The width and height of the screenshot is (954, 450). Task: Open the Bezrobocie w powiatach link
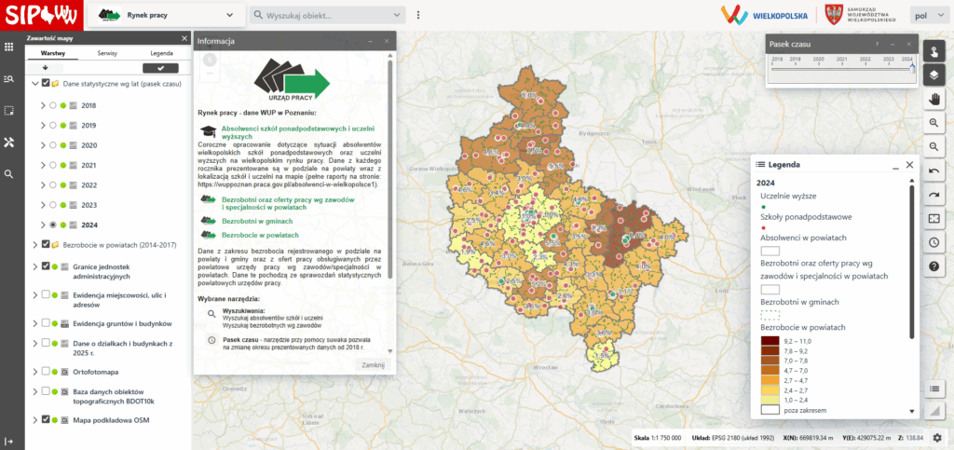coord(261,235)
